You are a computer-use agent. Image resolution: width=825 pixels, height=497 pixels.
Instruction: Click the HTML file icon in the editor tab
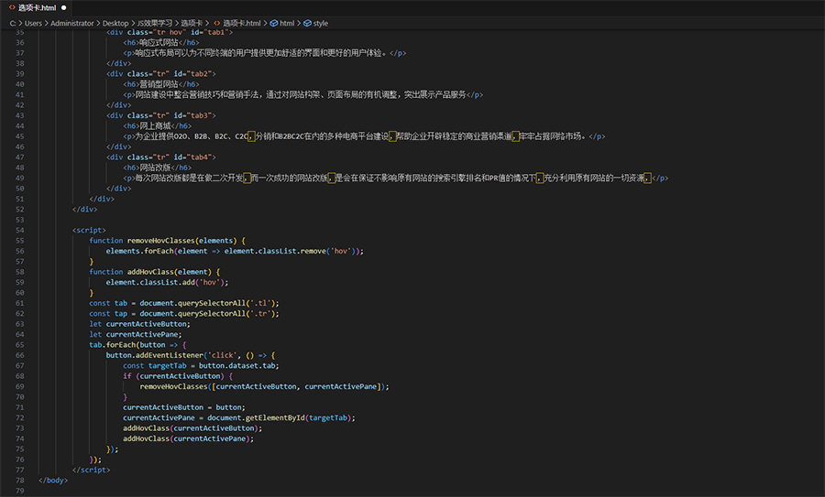(x=12, y=7)
